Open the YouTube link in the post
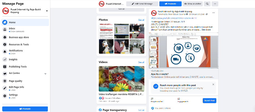Viewport: 255px width, 112px height. click(174, 18)
